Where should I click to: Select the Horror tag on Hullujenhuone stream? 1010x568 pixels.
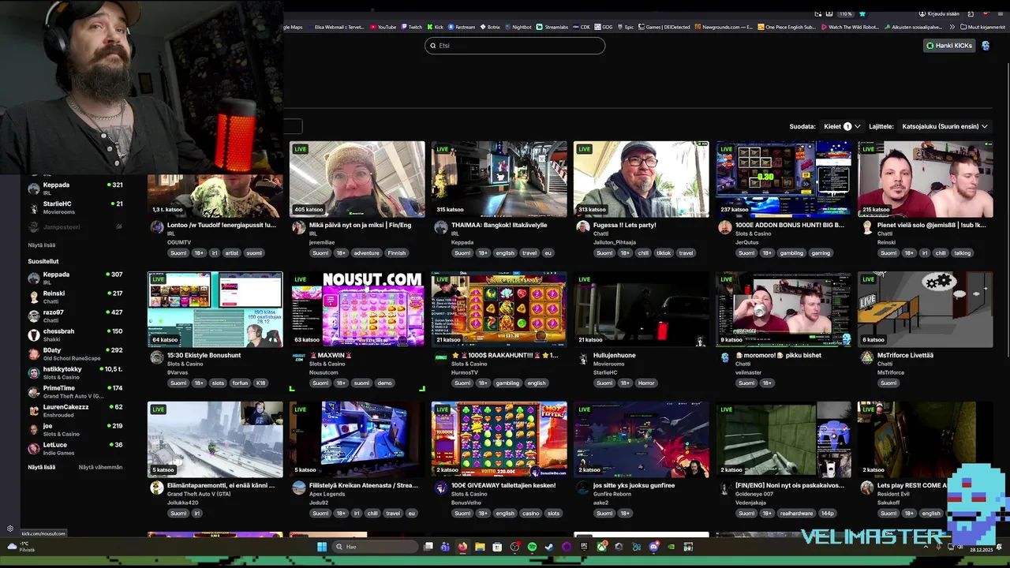647,383
